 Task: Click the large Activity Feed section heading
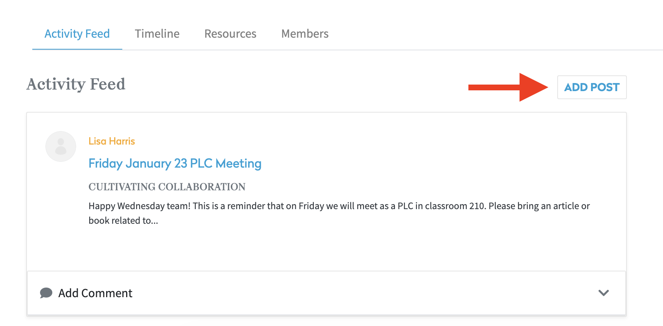coord(76,84)
